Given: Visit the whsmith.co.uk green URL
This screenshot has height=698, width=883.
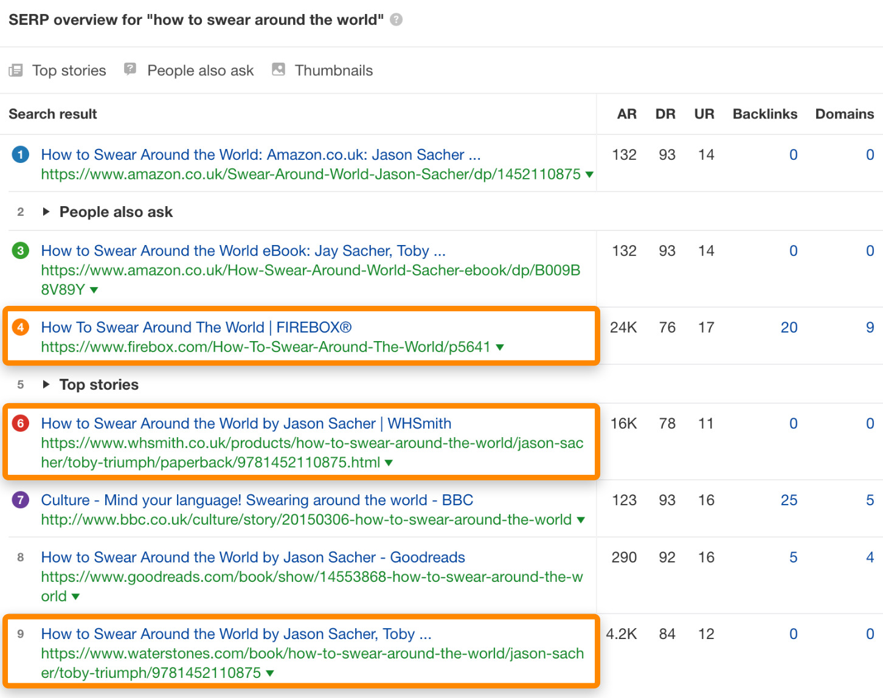Looking at the screenshot, I should pos(312,452).
